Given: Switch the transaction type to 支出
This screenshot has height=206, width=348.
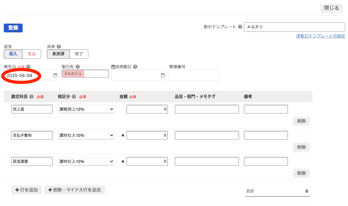Looking at the screenshot, I should coord(32,54).
